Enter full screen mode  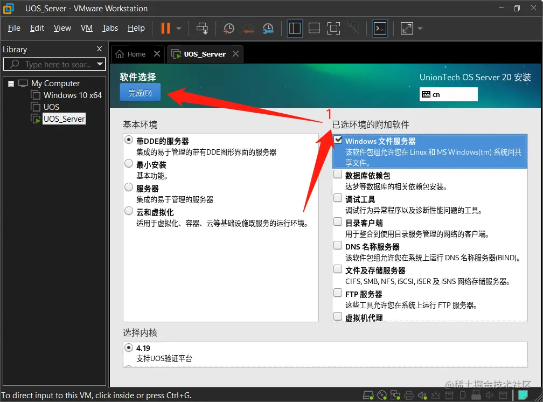coord(333,29)
